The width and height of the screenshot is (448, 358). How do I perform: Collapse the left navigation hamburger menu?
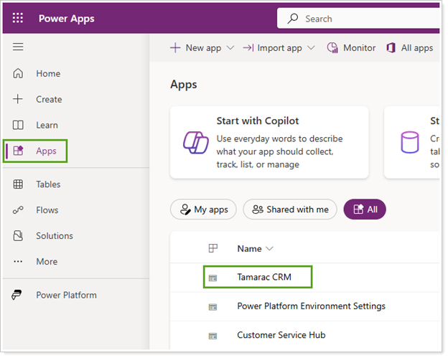(x=18, y=47)
